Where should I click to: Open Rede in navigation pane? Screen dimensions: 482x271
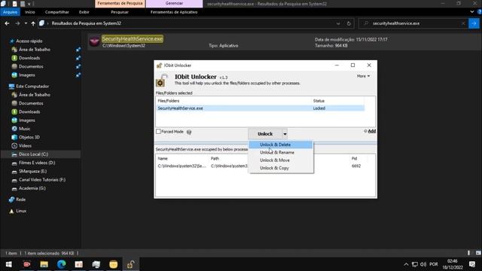(20, 199)
